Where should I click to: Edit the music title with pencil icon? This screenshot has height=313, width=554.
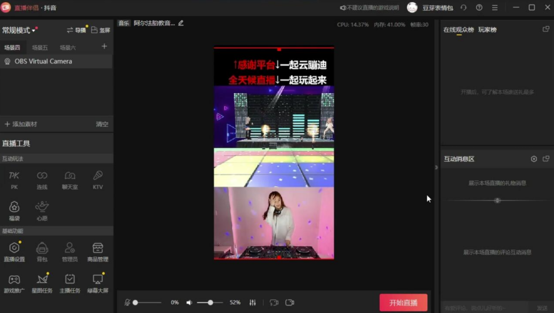181,23
